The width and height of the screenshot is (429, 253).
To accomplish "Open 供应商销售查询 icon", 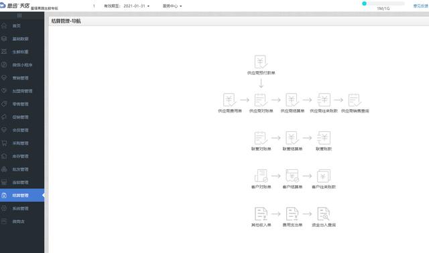I will [355, 100].
